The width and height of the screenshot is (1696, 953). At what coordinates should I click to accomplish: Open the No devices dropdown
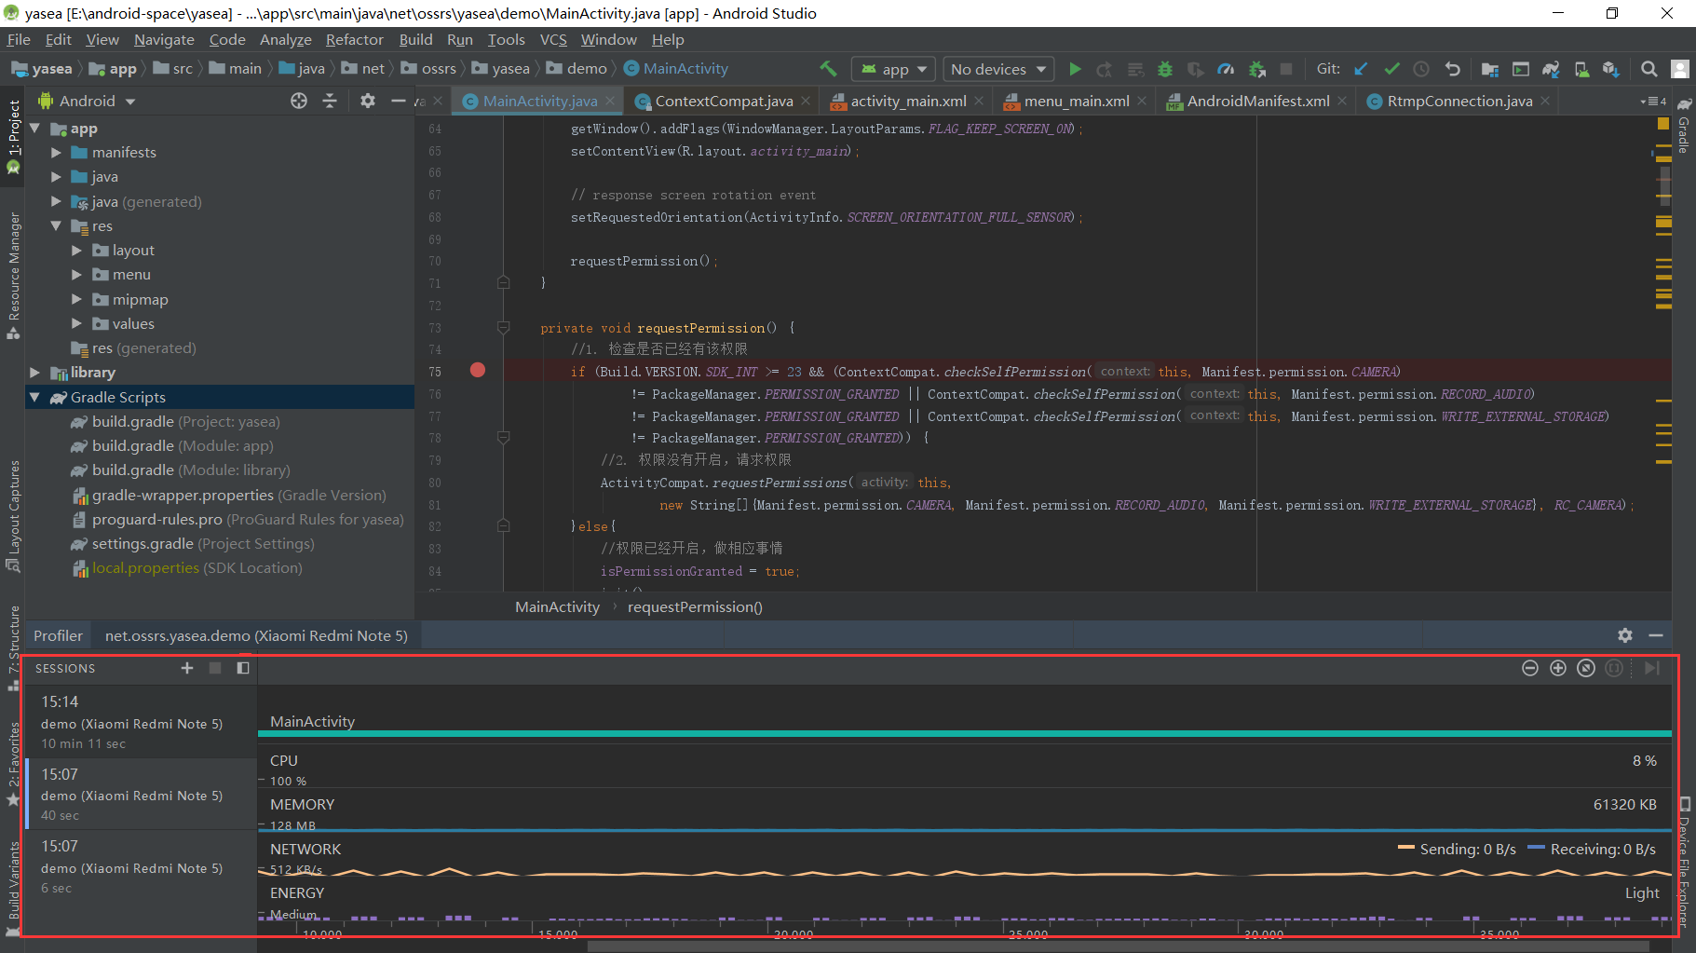(x=997, y=69)
